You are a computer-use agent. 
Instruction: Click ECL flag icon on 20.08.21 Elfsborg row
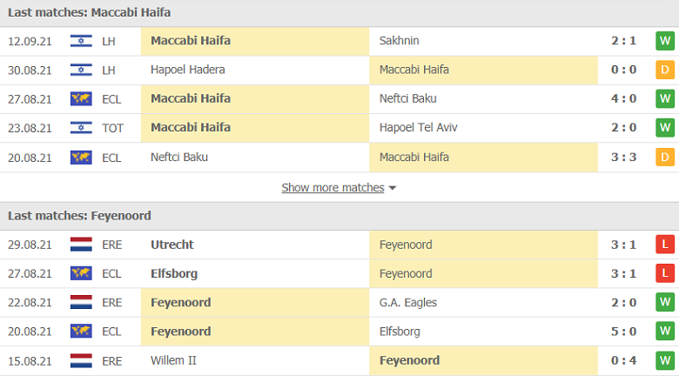click(x=81, y=332)
